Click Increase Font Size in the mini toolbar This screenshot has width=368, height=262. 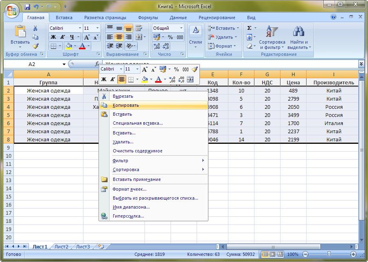[x=145, y=70]
